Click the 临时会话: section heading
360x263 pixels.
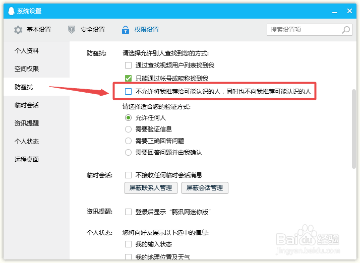100,175
